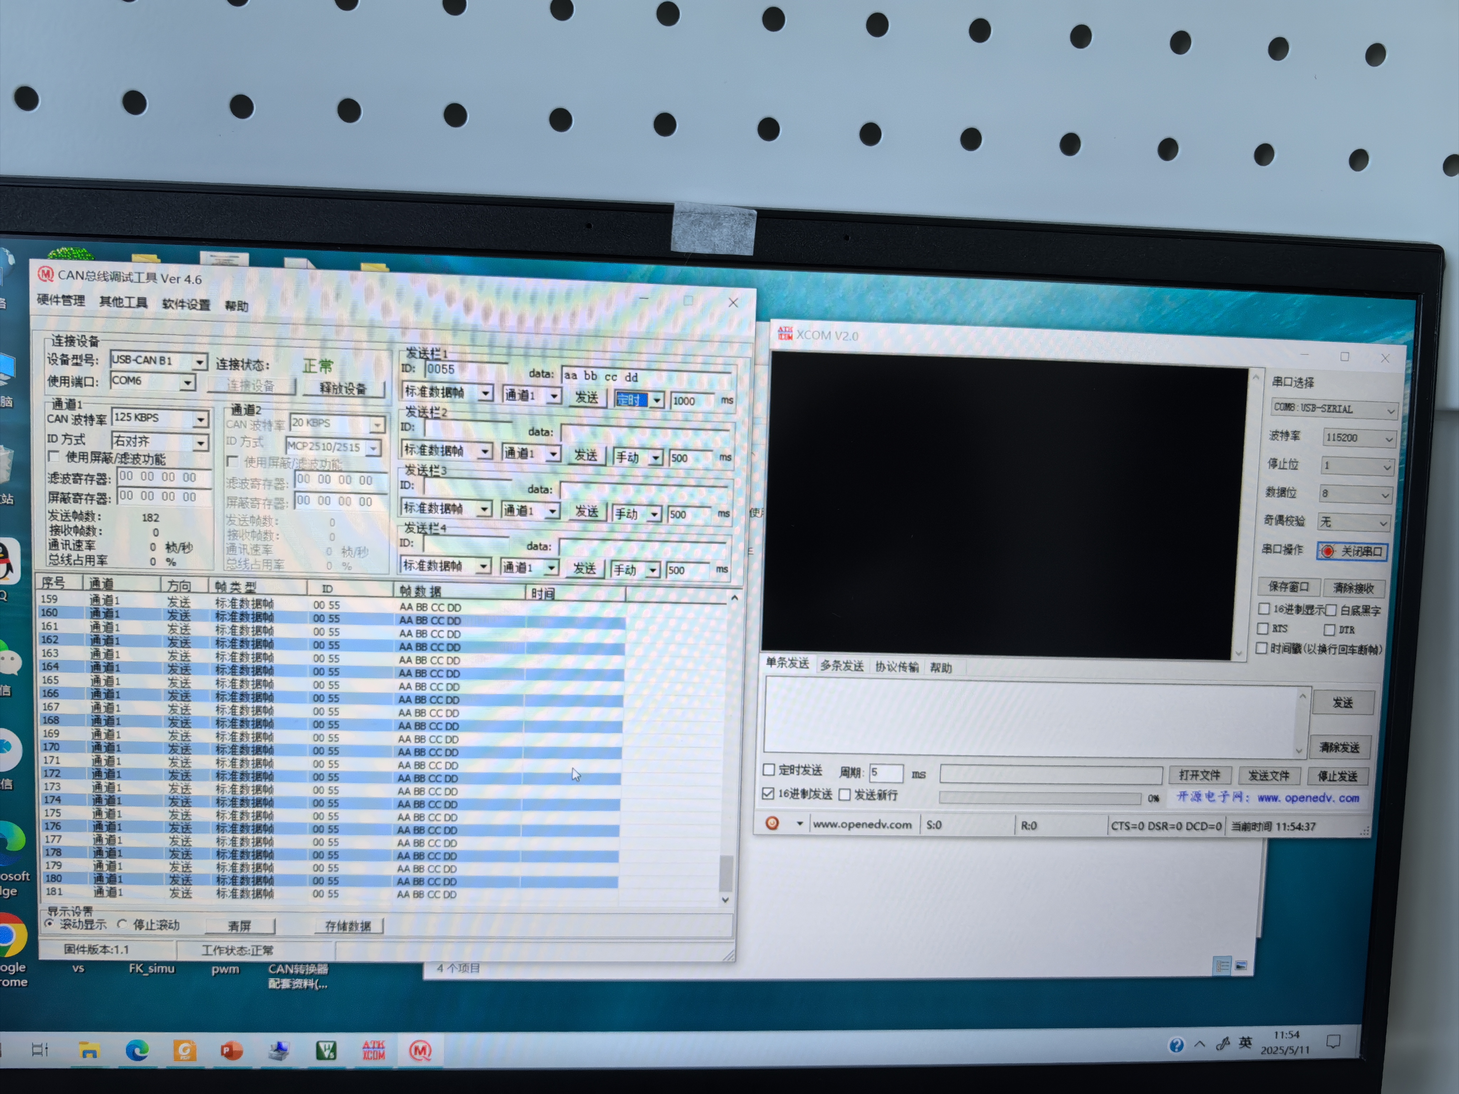Open channel 1 CAN 波特率 125 KBPS dropdown

click(201, 419)
